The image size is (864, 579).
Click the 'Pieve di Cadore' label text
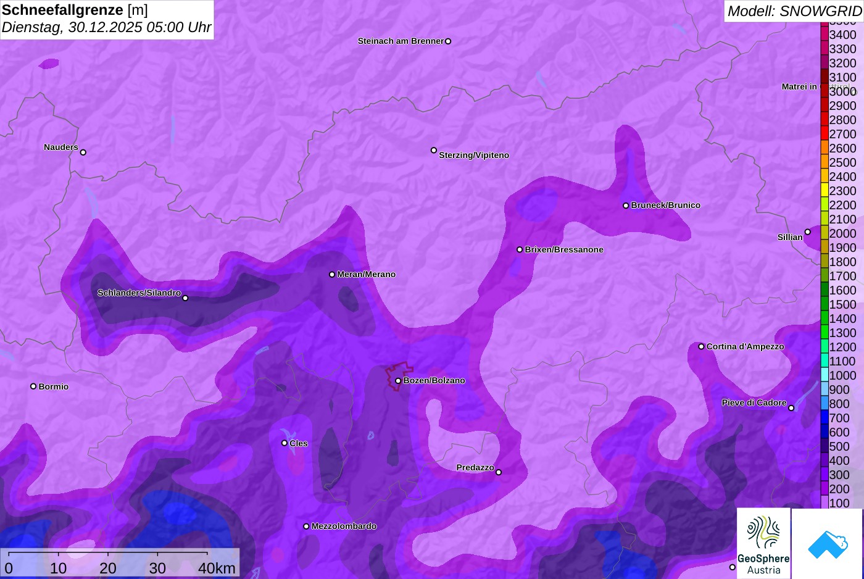pos(754,403)
